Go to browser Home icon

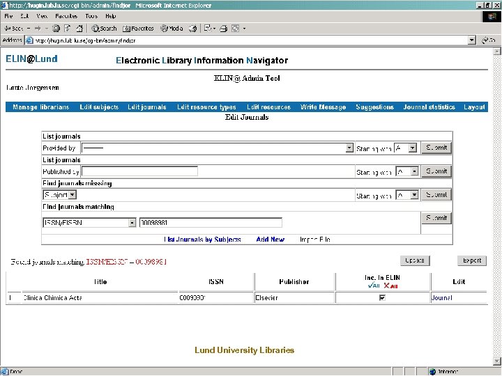[x=79, y=29]
